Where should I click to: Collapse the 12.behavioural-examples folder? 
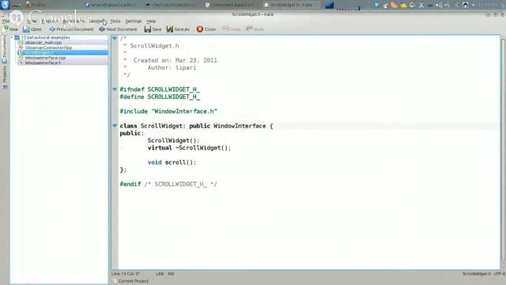tap(12, 37)
